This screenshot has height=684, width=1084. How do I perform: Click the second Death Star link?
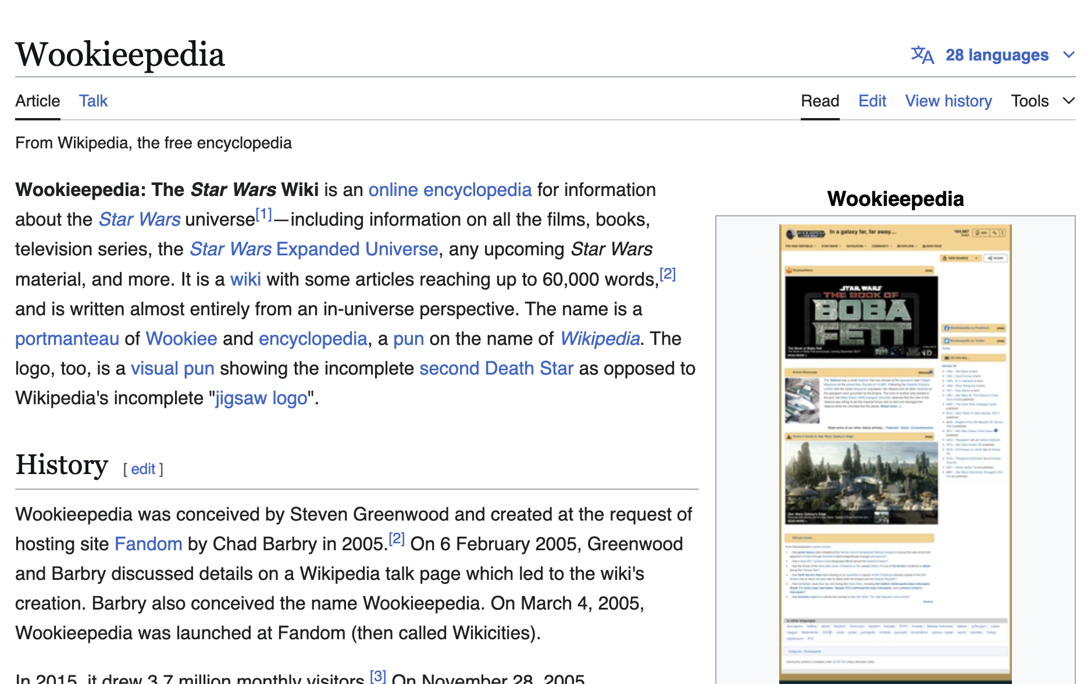pyautogui.click(x=496, y=369)
